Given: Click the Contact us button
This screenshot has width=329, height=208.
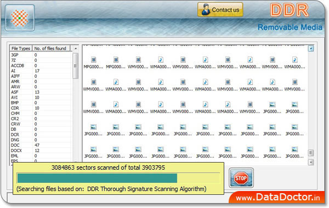Looking at the screenshot, I should coord(220,10).
